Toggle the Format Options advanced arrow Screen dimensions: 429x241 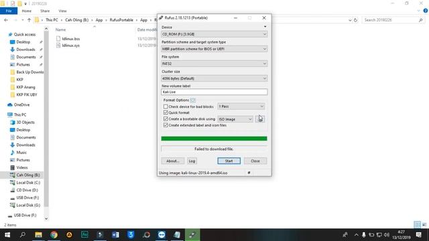193,100
